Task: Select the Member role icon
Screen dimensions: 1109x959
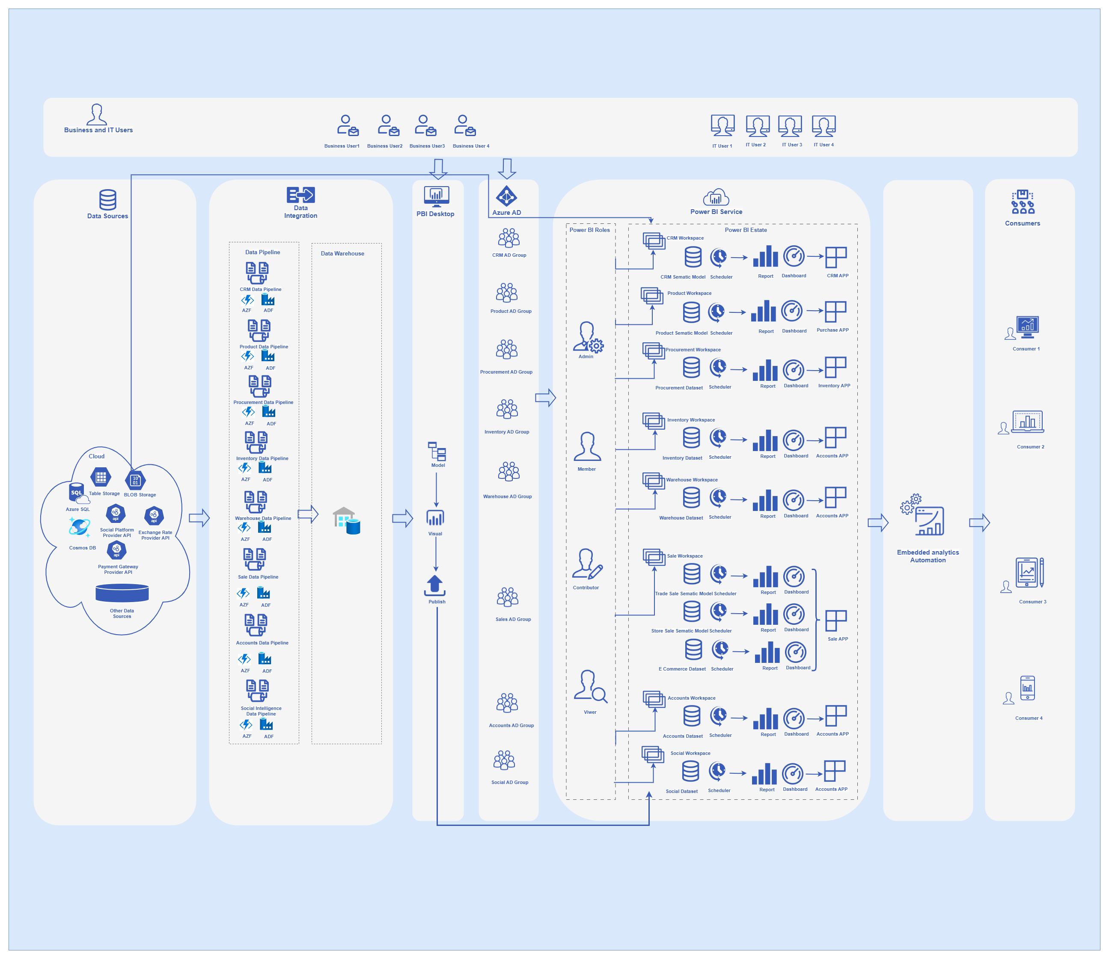Action: pos(587,447)
